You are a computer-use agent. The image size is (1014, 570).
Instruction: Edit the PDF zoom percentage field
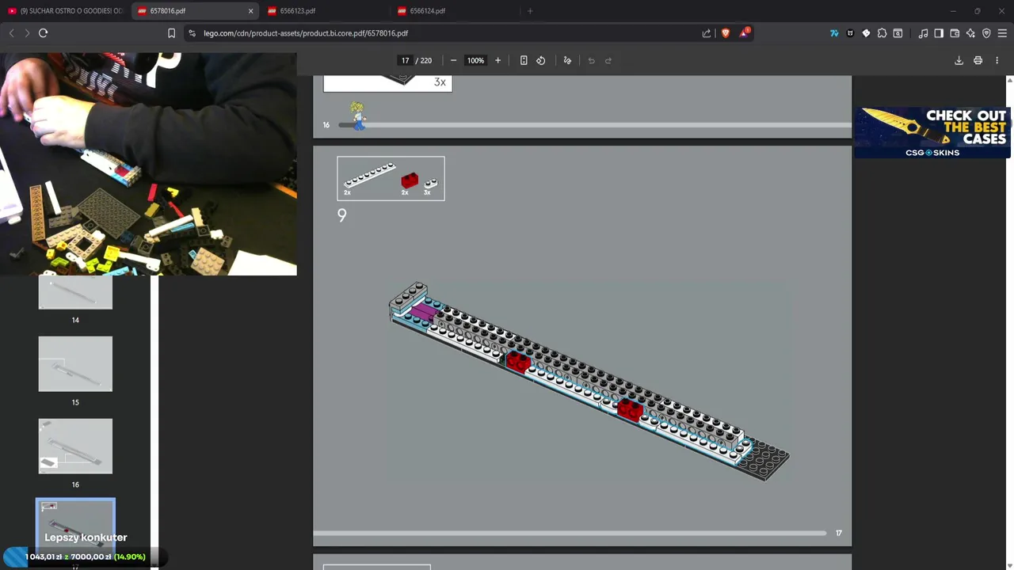[475, 60]
